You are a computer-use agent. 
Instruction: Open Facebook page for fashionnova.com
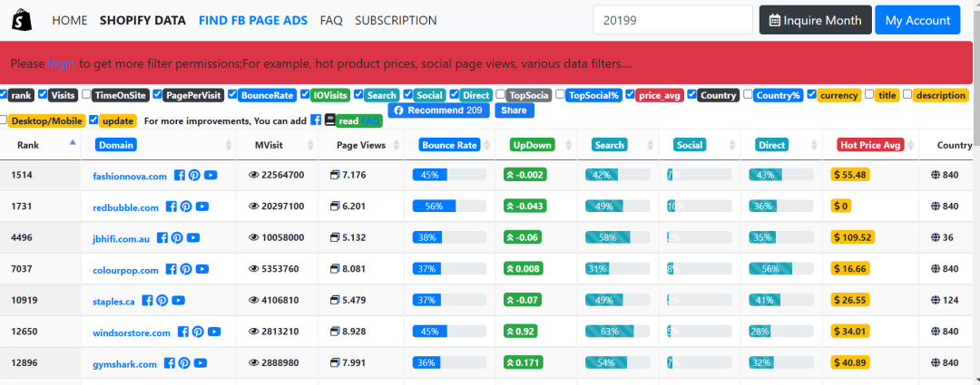point(180,176)
